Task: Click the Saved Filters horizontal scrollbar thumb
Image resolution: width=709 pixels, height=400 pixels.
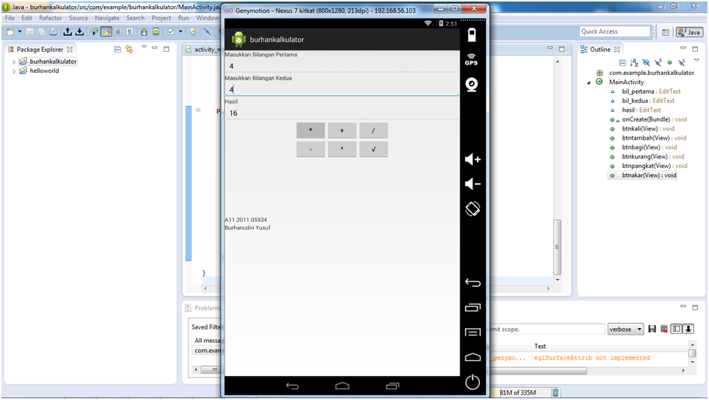Action: pyautogui.click(x=211, y=370)
